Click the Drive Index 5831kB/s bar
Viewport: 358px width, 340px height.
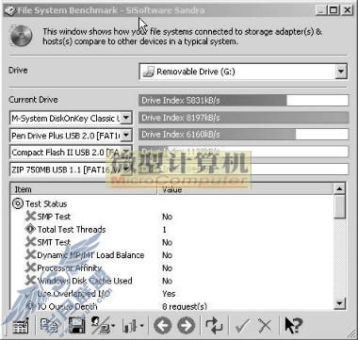click(243, 101)
